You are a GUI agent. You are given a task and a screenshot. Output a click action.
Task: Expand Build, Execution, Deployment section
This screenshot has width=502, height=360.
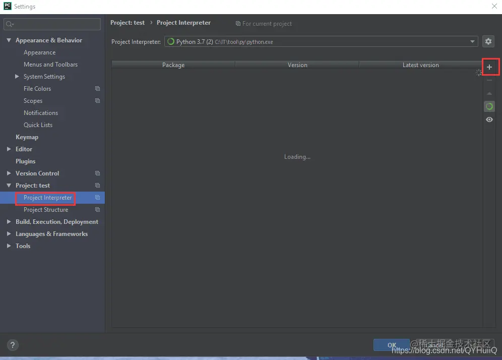[x=9, y=221]
